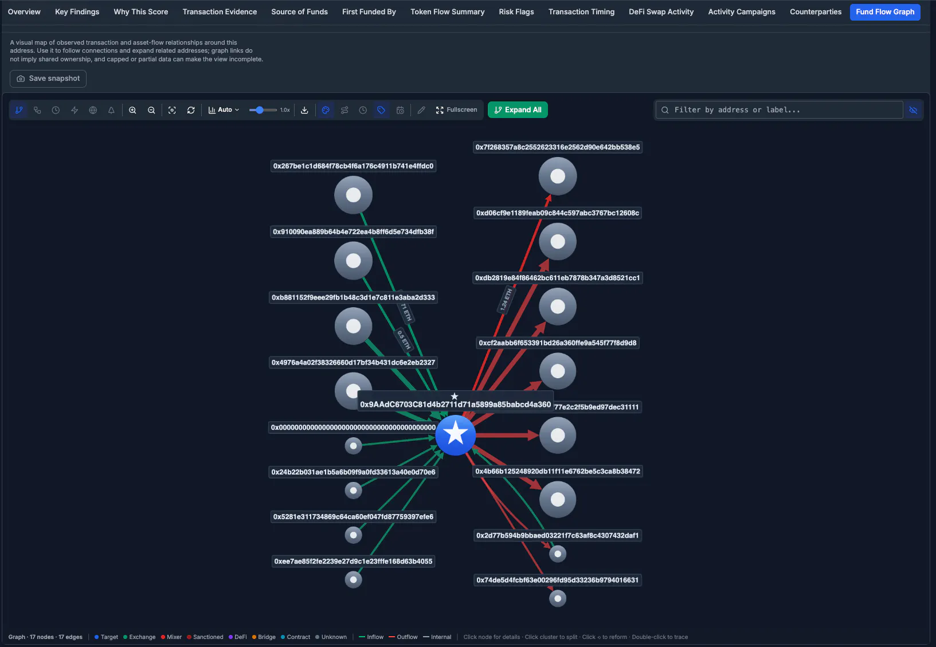Fit graph to view with focus icon

[x=172, y=110]
